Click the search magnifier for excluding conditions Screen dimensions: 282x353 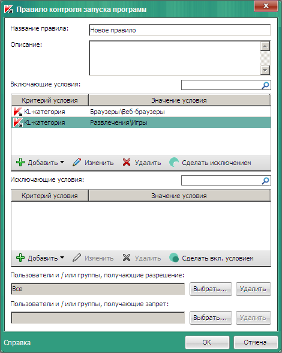[266, 181]
